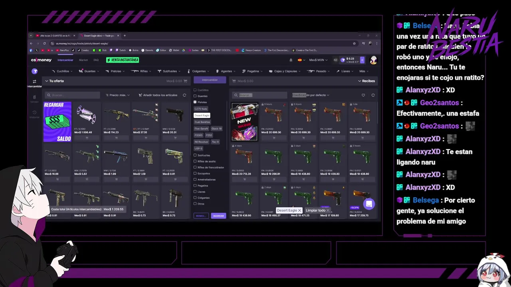511x287 pixels.
Task: Open the Intercambiar nav tab
Action: pyautogui.click(x=65, y=60)
